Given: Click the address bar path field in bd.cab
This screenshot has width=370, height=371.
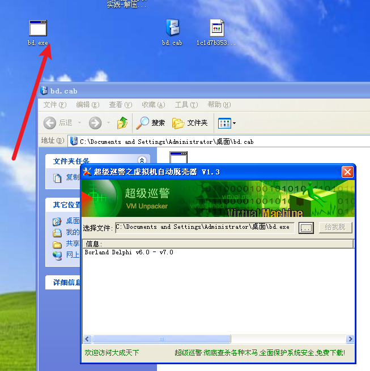Looking at the screenshot, I should tap(219, 142).
